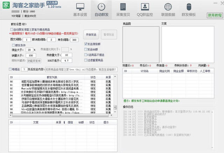Image resolution: width=224 pixels, height=153 pixels.
Task: Click the 排除关键词 field
Action: 34,61
